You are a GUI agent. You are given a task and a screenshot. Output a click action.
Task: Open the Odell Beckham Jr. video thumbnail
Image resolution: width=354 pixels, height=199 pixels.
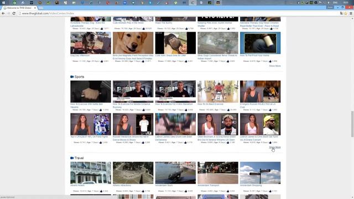(x=218, y=124)
